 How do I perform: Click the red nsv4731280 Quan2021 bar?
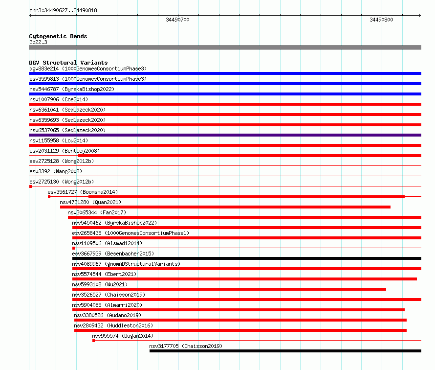[225, 207]
